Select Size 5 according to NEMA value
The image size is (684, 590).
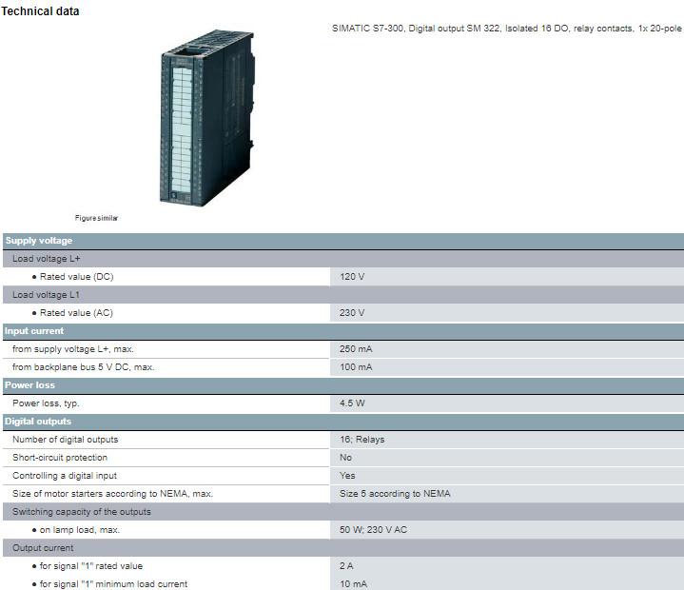pyautogui.click(x=395, y=494)
